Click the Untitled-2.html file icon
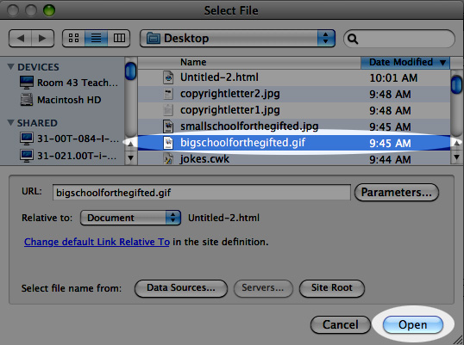 [168, 77]
